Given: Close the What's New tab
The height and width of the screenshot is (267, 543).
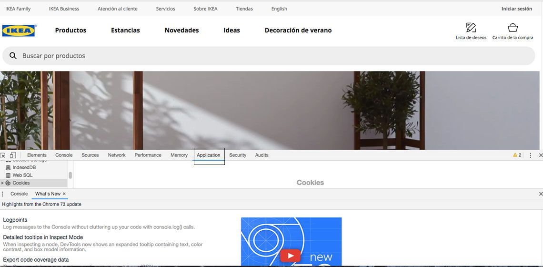Looking at the screenshot, I should point(64,194).
